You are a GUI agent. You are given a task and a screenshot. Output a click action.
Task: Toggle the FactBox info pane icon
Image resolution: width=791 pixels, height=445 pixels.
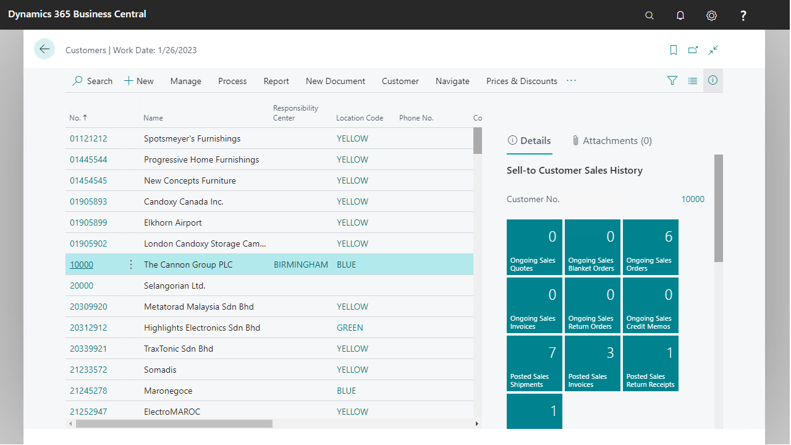point(713,80)
